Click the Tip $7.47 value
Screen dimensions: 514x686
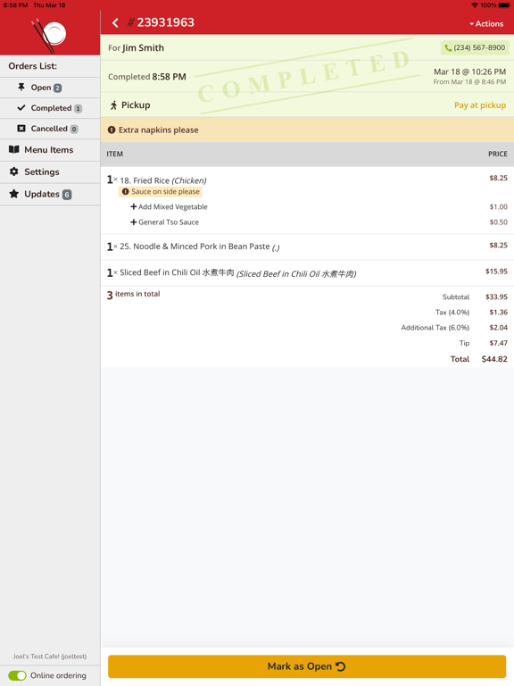click(x=498, y=343)
